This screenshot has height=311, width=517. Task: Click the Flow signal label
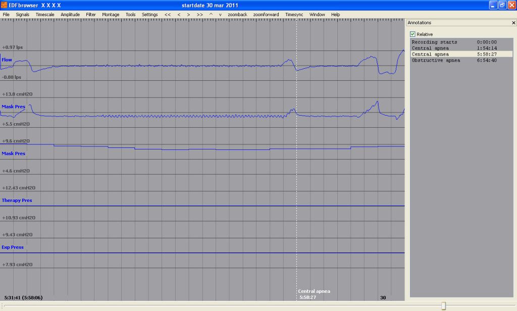tap(7, 60)
